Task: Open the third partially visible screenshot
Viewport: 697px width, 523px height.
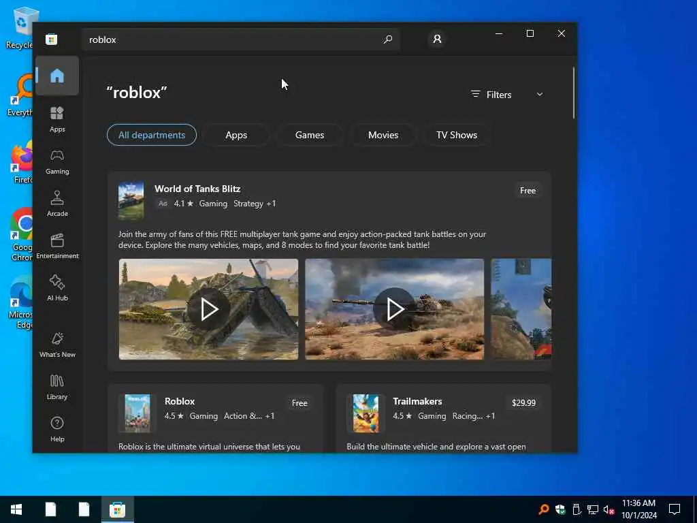Action: tap(521, 309)
